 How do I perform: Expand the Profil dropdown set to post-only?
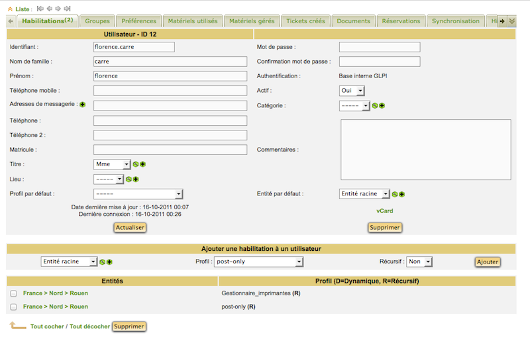[x=259, y=262]
